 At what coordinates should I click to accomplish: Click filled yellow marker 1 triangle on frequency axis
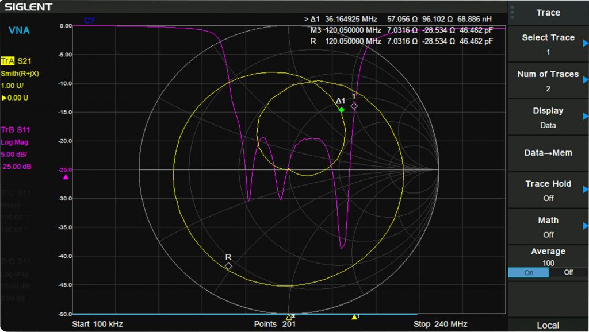tap(354, 316)
